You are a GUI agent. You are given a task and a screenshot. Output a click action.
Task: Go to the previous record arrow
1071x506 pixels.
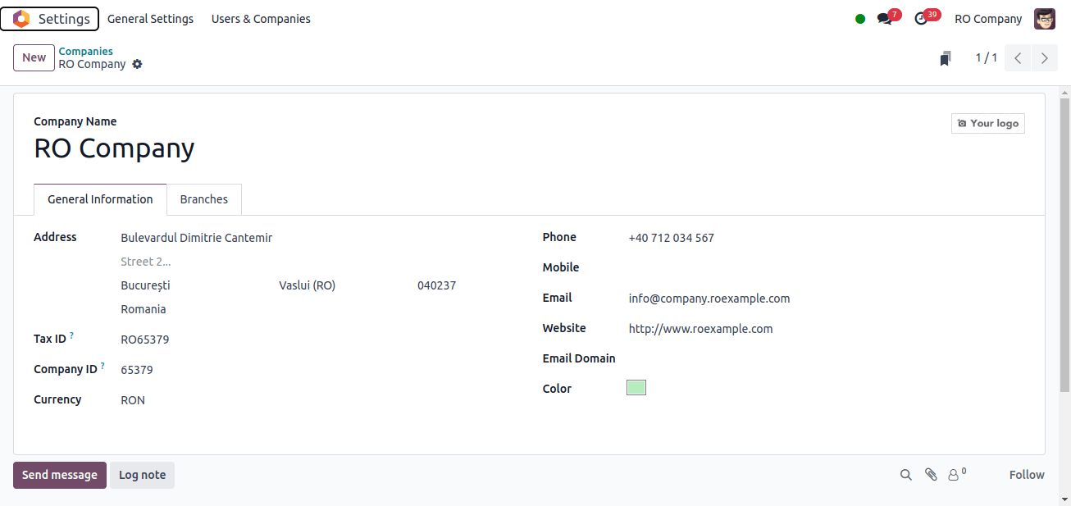pyautogui.click(x=1018, y=58)
